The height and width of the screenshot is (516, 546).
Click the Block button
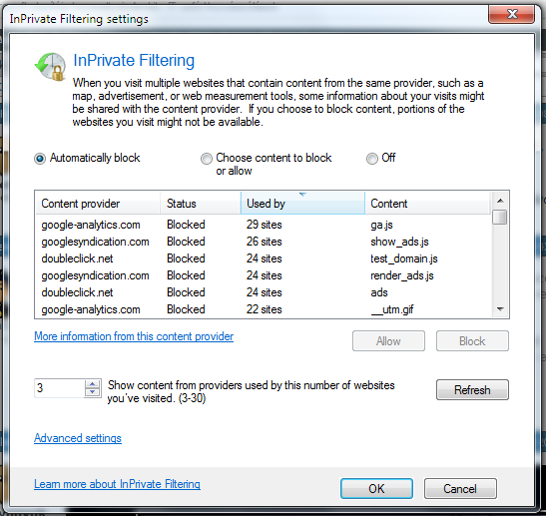pos(472,341)
